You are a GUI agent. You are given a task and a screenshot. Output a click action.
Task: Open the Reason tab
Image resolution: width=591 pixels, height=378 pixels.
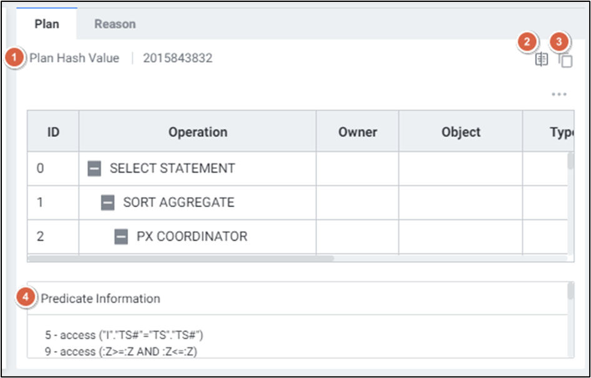pos(114,24)
